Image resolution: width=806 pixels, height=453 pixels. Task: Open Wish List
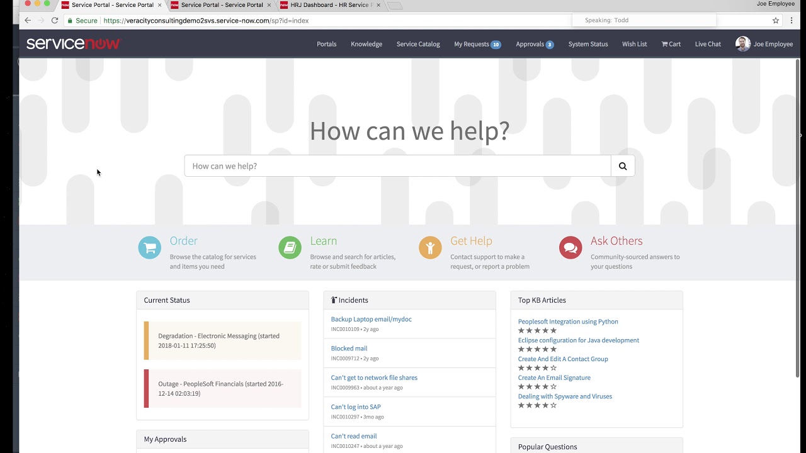click(x=635, y=44)
